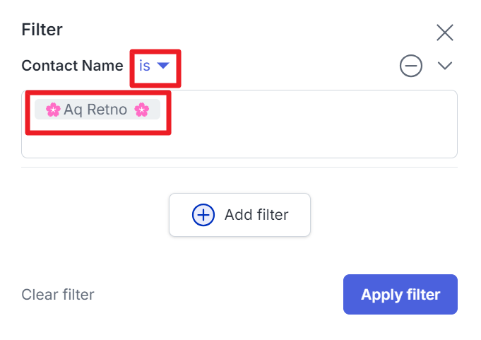Click the pink flower emoji before Aq Retno
The height and width of the screenshot is (340, 481).
click(x=53, y=110)
